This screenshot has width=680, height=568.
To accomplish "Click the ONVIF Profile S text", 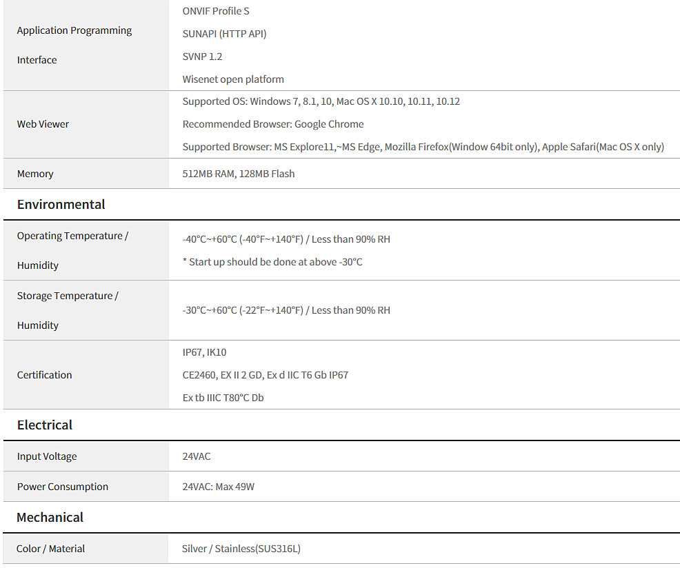I will click(x=216, y=11).
